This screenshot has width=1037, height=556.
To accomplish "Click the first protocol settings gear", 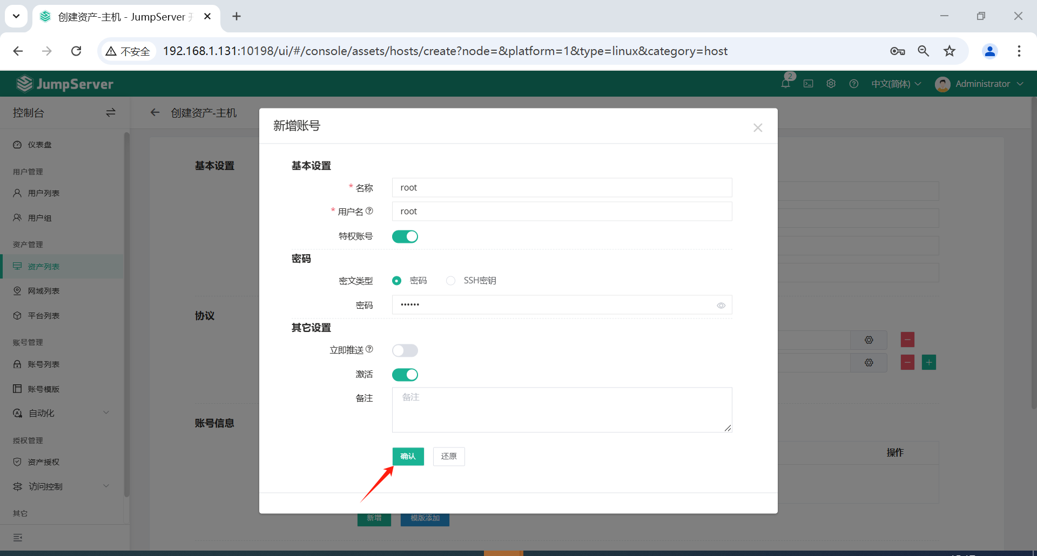I will click(x=869, y=340).
